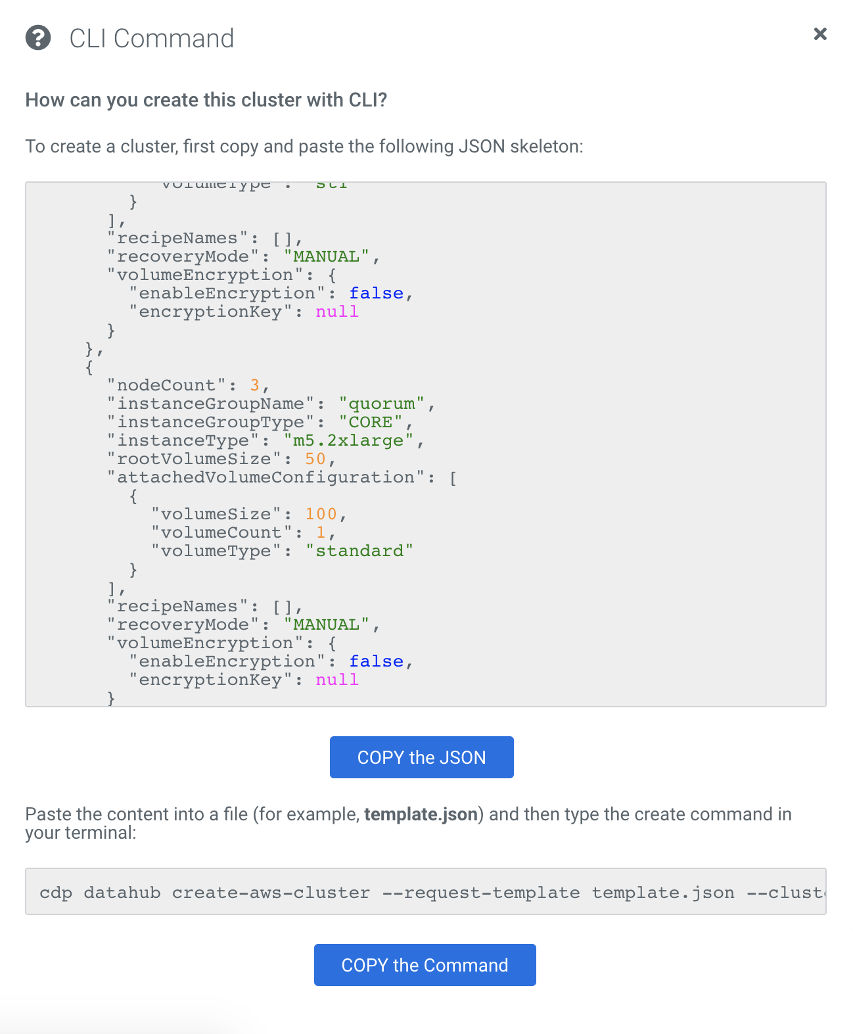The height and width of the screenshot is (1034, 853).
Task: Click the question mark help icon
Action: [x=38, y=38]
